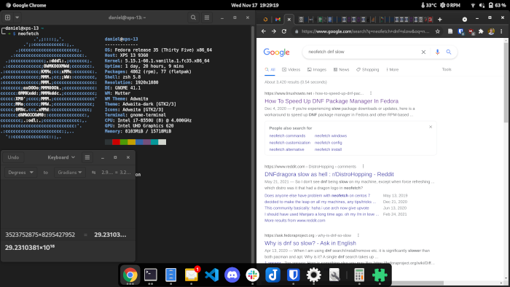Click the Chrome page vertical scrollbar
Image resolution: width=510 pixels, height=287 pixels.
click(506, 83)
